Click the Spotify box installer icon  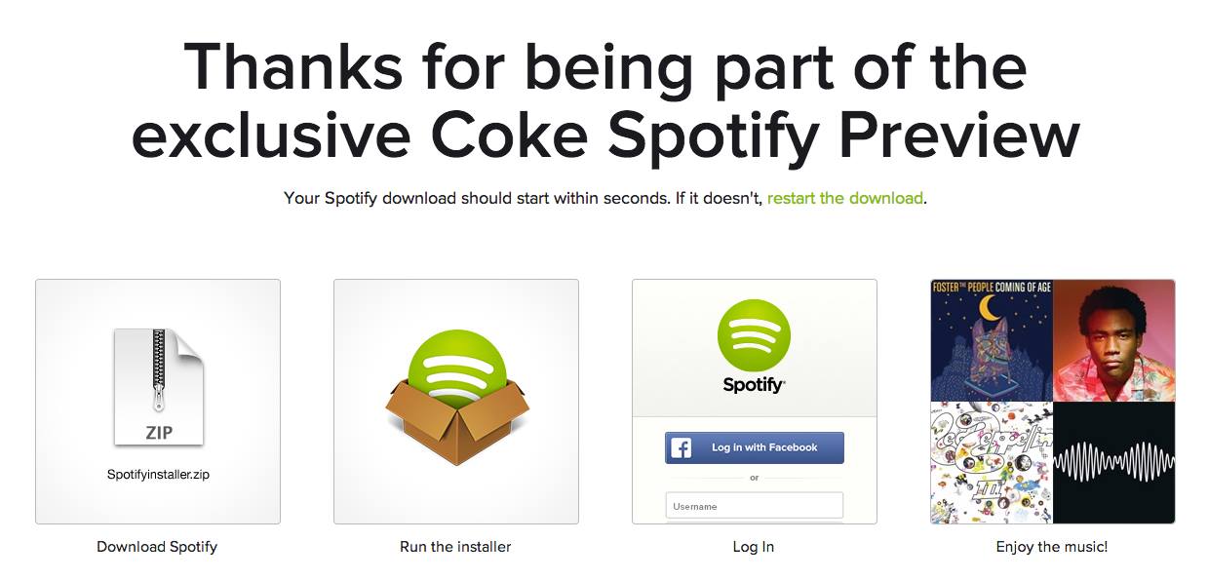click(x=456, y=387)
